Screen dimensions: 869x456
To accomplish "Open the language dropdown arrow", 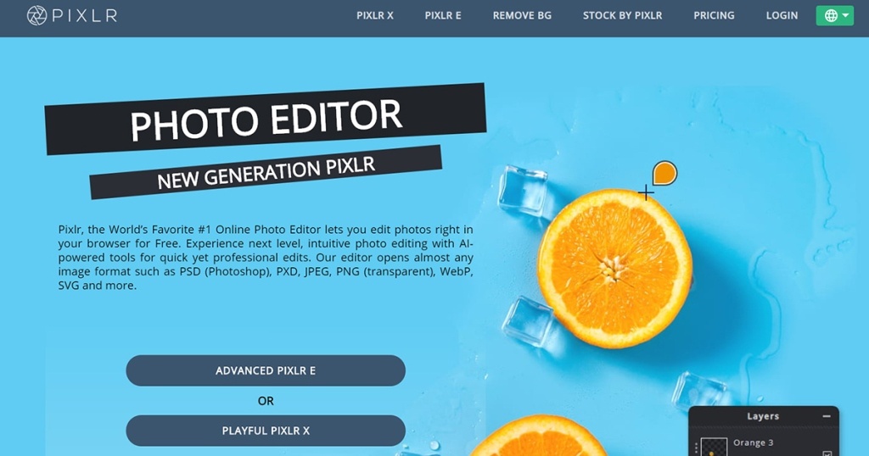I will 846,15.
